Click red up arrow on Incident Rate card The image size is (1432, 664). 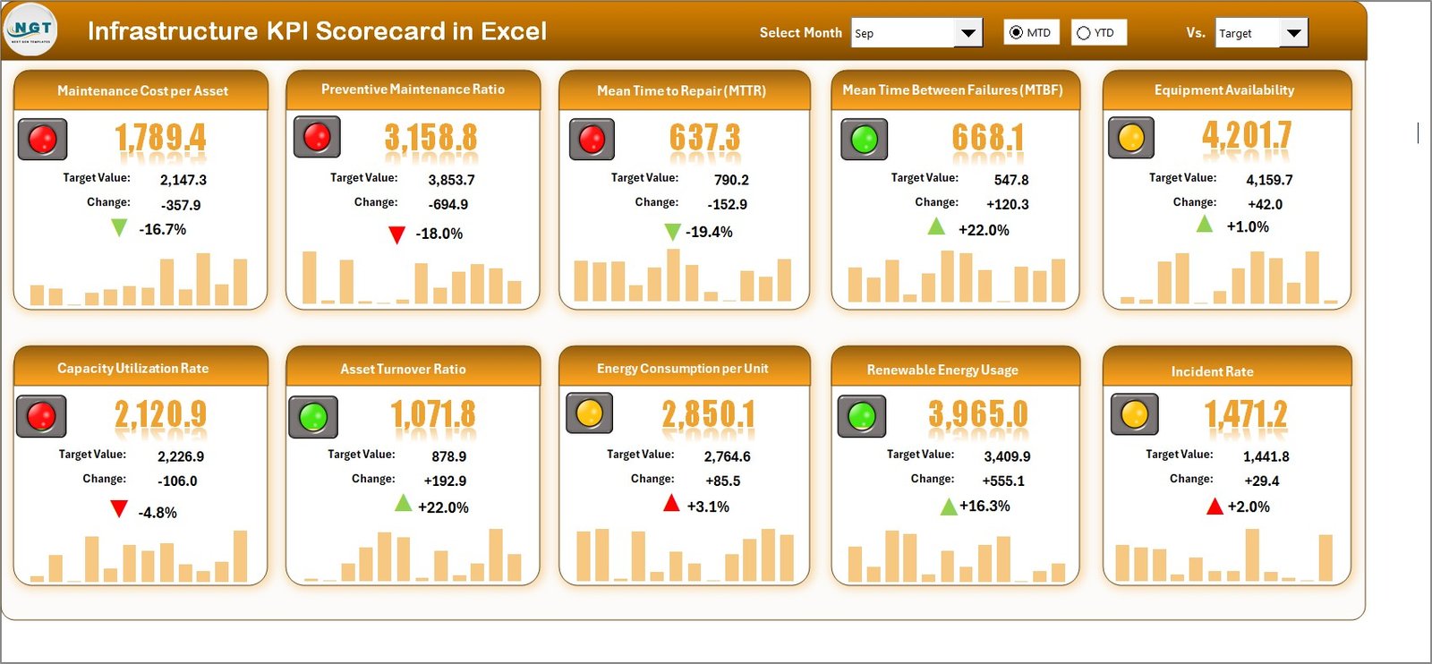pyautogui.click(x=1215, y=507)
